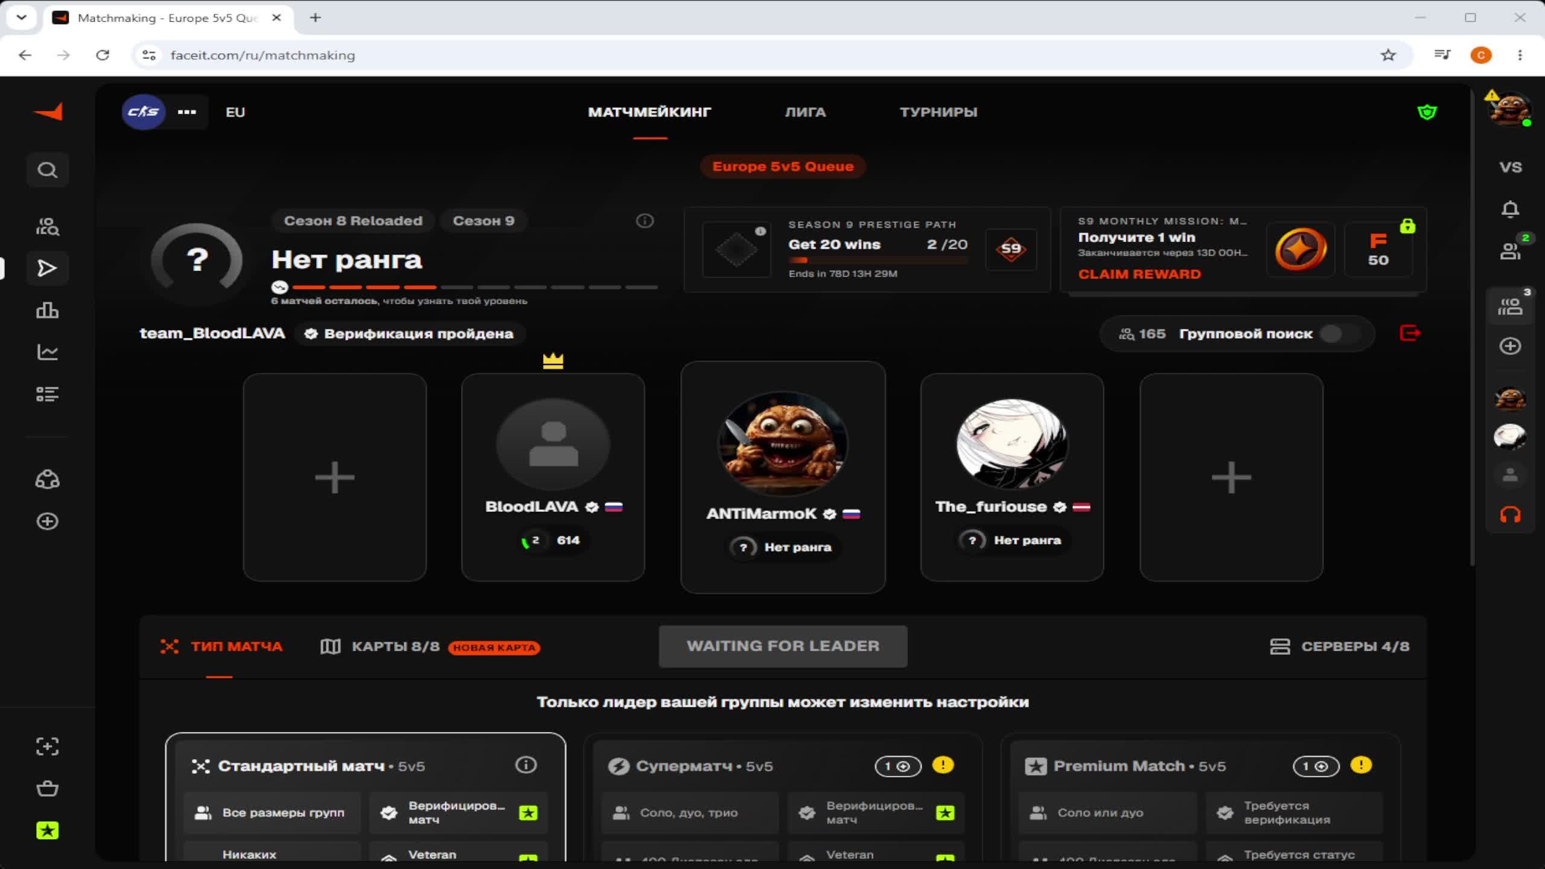This screenshot has height=869, width=1545.
Task: Click the green anti-cheat shield icon
Action: (x=1427, y=112)
